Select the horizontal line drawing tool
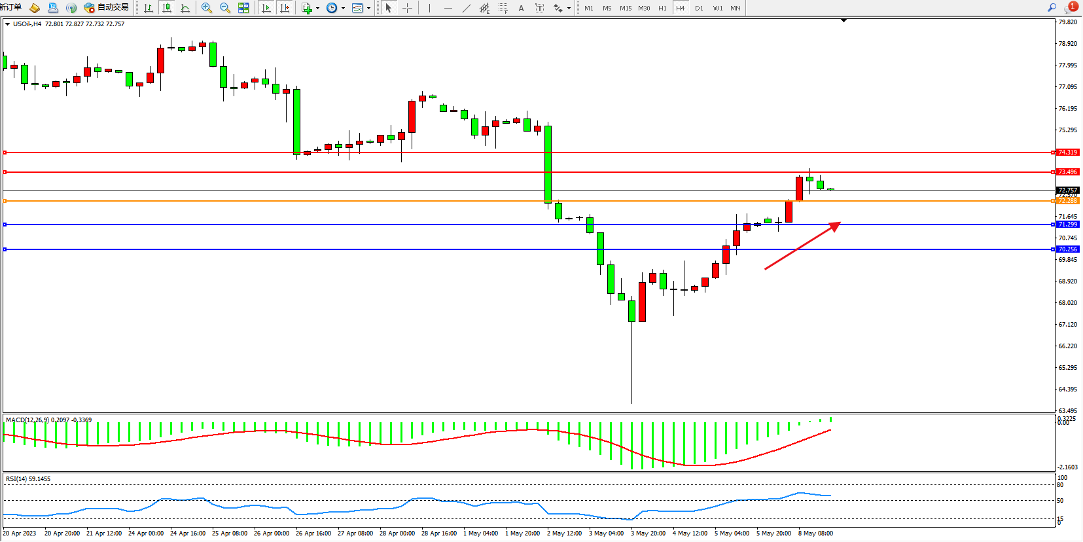The image size is (1083, 542). click(448, 8)
